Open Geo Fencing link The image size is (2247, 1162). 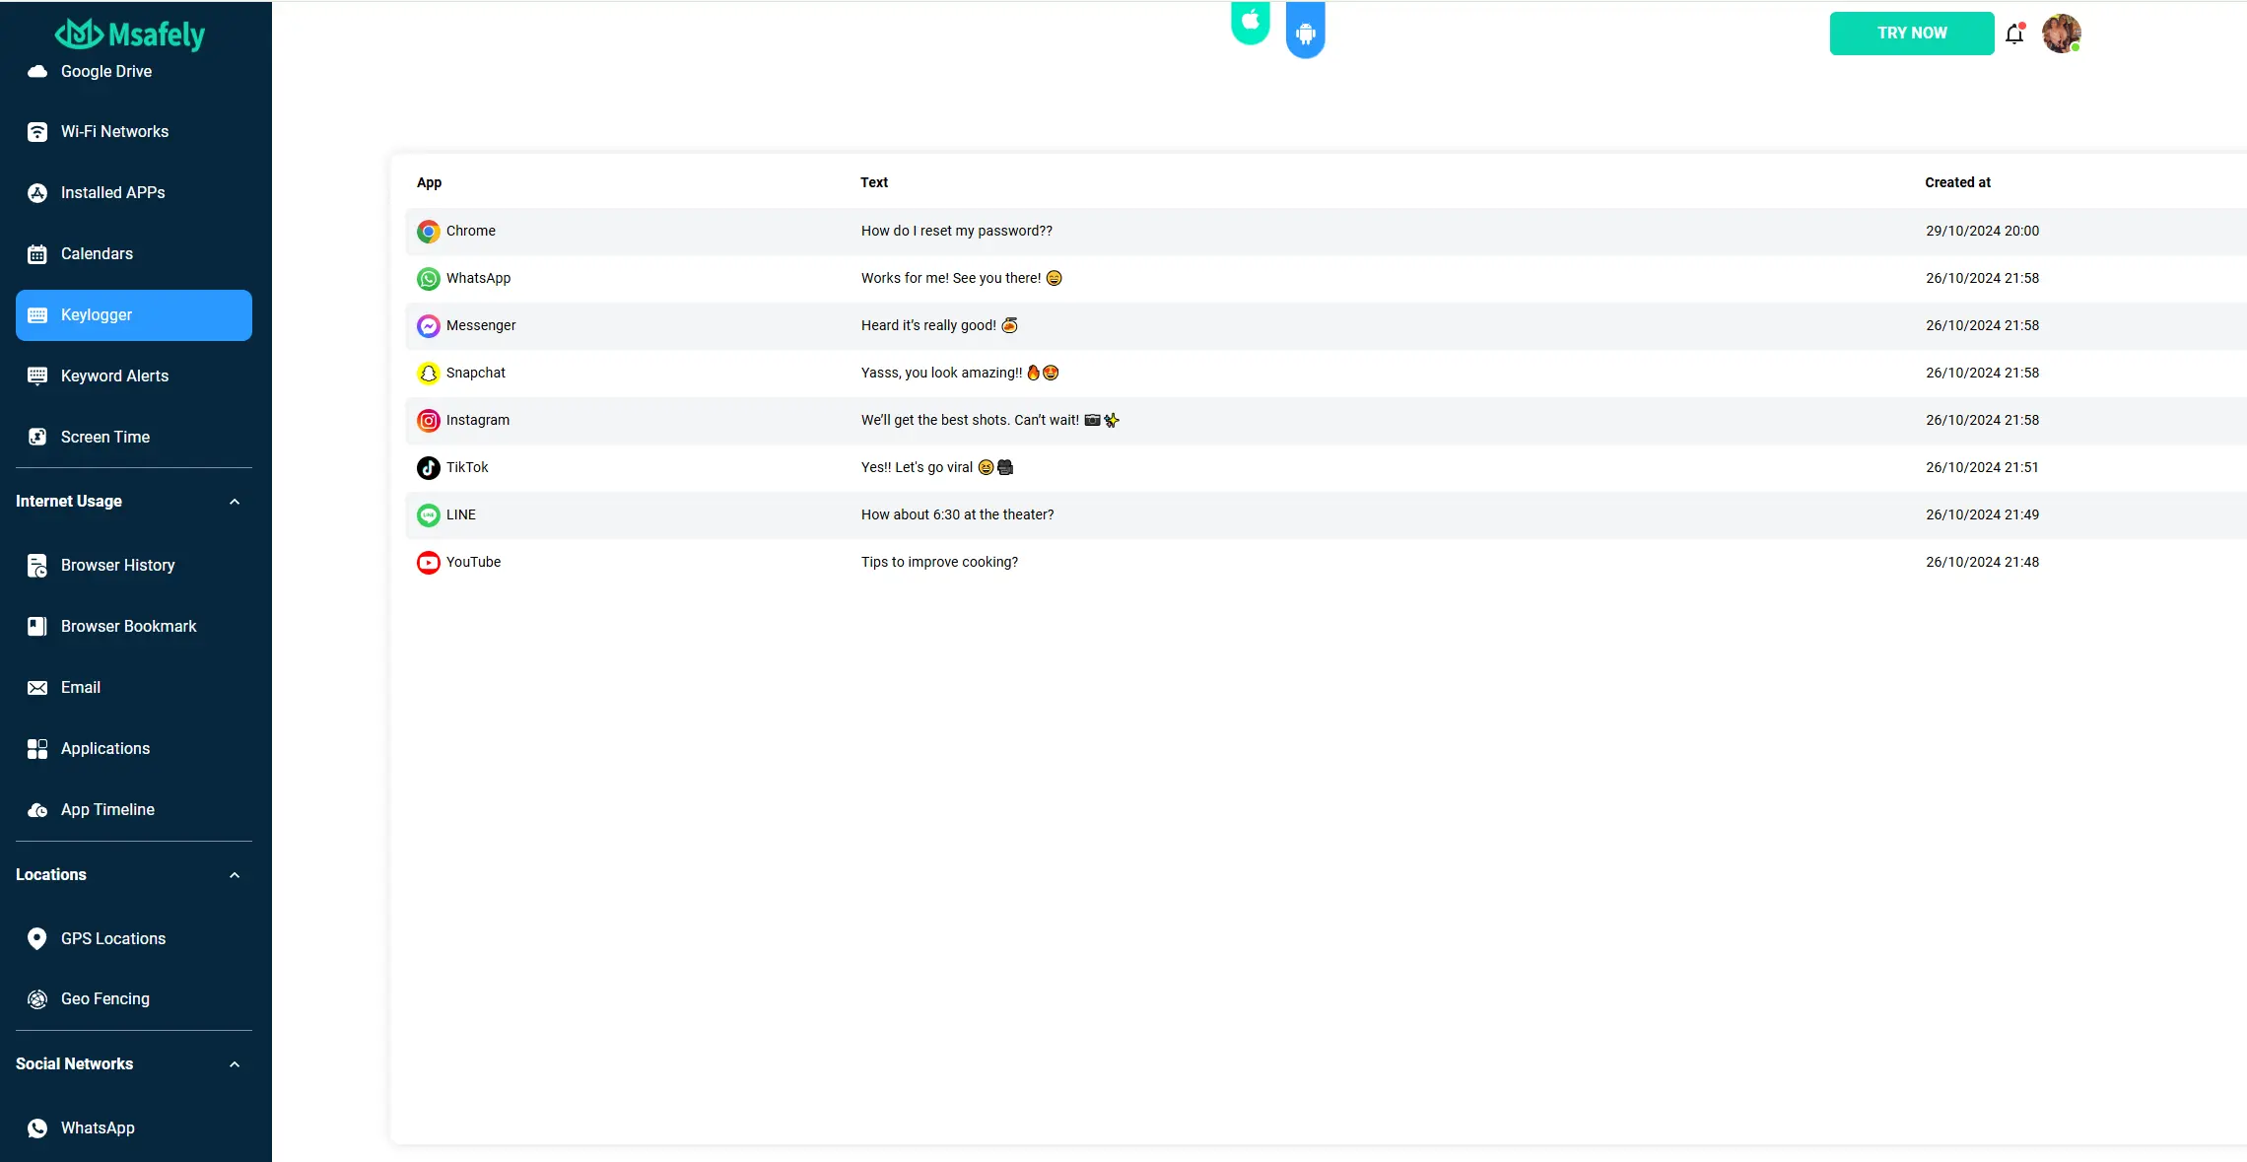pyautogui.click(x=134, y=999)
